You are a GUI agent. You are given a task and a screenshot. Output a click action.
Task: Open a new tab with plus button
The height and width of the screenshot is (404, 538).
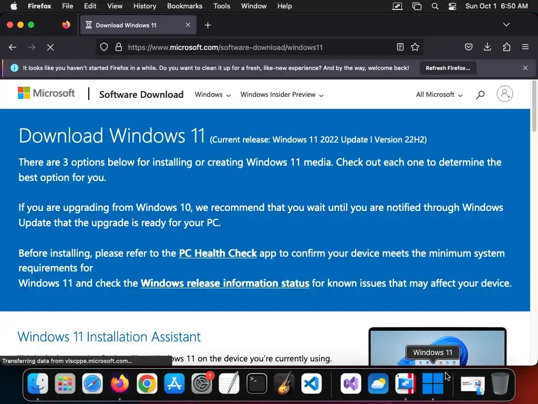[208, 25]
